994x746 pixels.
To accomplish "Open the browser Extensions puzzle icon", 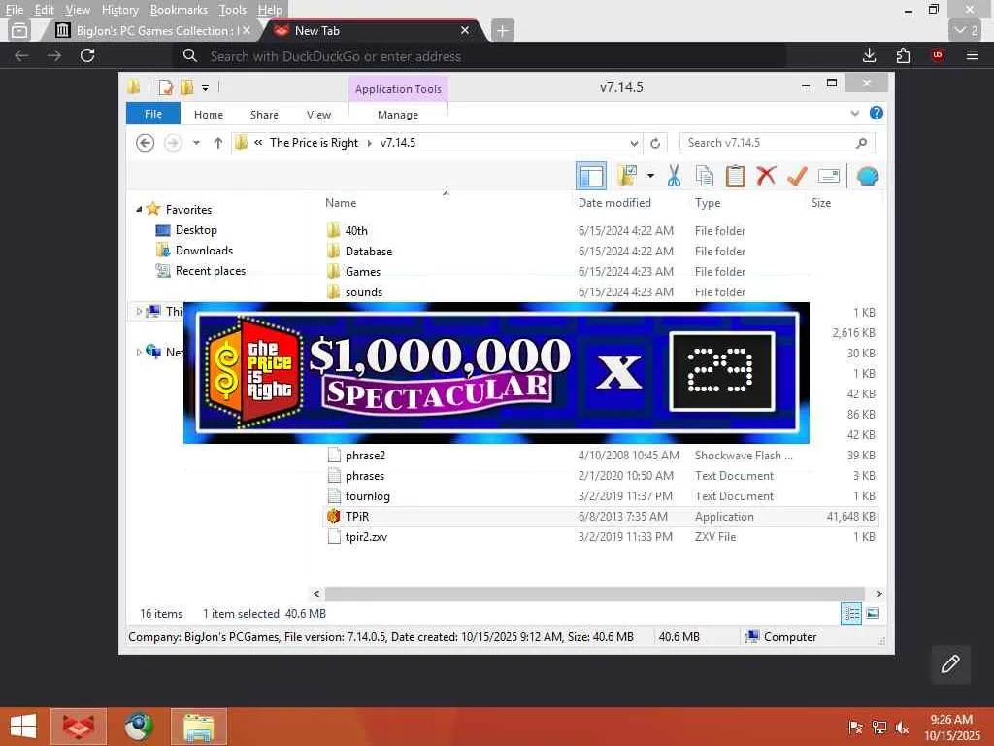I will (x=903, y=55).
